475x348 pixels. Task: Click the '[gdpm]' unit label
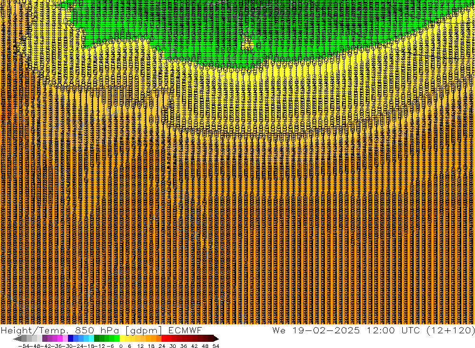tap(143, 331)
